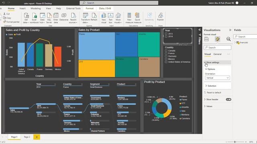Screen dimensions: 257x144
Task: Select the Carretera treemap tile
Action: coord(149,67)
